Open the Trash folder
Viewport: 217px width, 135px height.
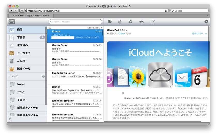(26, 92)
